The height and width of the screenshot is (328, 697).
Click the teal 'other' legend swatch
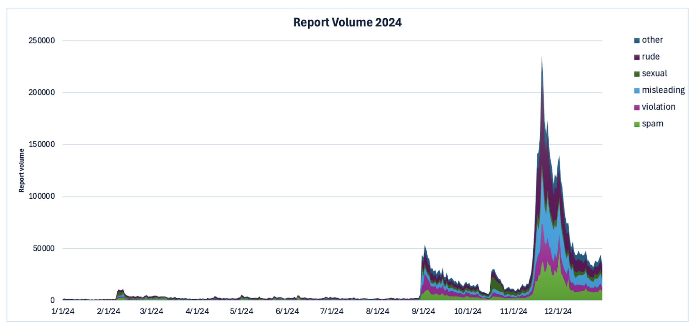pyautogui.click(x=637, y=40)
